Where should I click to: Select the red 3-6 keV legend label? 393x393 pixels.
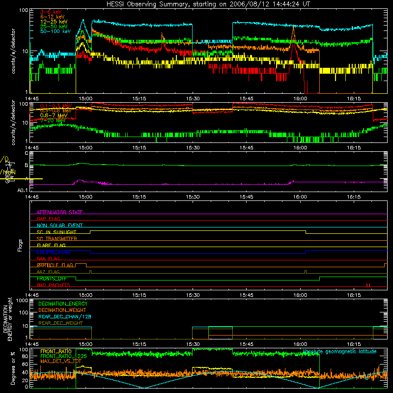(51, 12)
